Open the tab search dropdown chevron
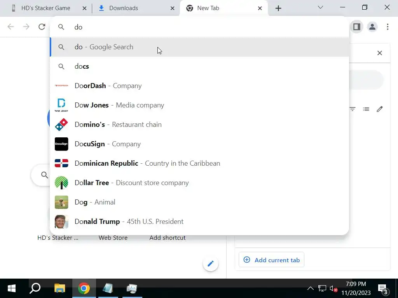The width and height of the screenshot is (398, 298). pyautogui.click(x=320, y=7)
